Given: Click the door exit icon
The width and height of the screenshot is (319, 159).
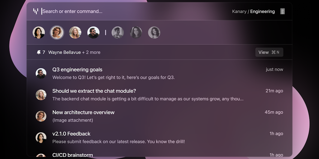Looking at the screenshot, I should coord(282,11).
